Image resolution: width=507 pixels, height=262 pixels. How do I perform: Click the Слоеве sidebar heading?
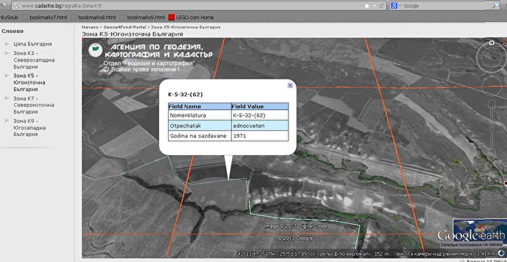(x=13, y=32)
